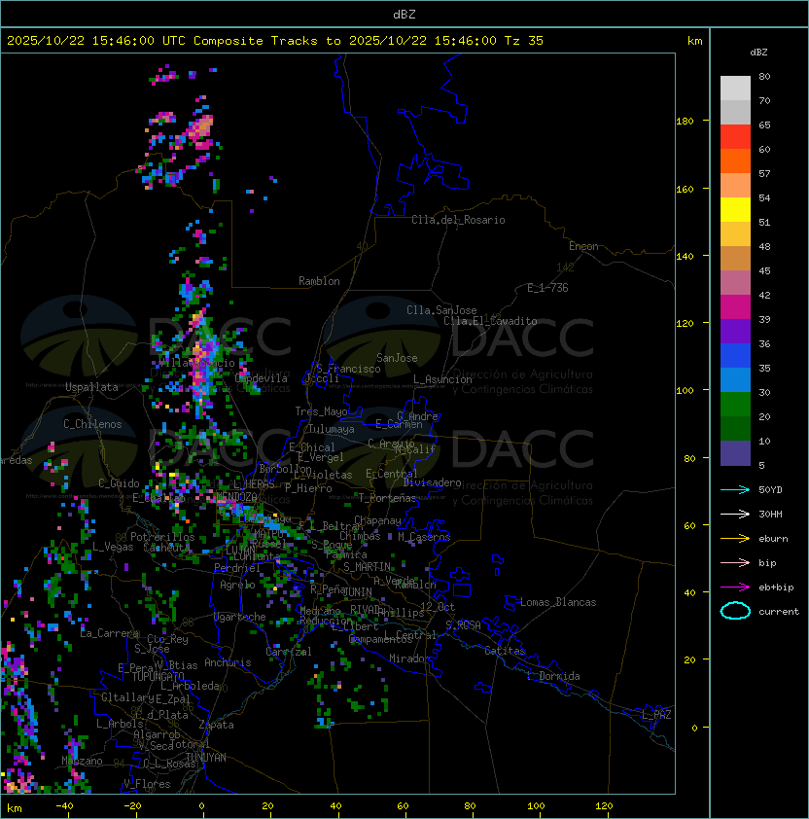This screenshot has width=809, height=819.
Task: Click the 'L_PAZ' map label
Action: click(656, 715)
